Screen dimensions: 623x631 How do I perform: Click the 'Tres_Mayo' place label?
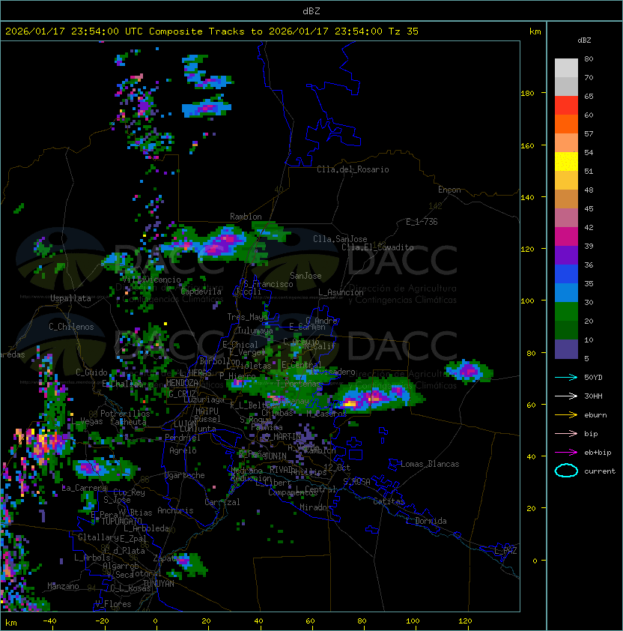(247, 317)
